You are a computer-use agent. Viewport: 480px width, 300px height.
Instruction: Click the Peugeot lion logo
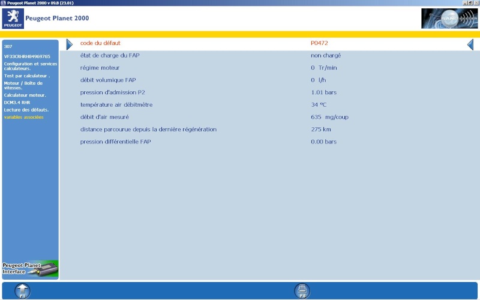[x=13, y=19]
